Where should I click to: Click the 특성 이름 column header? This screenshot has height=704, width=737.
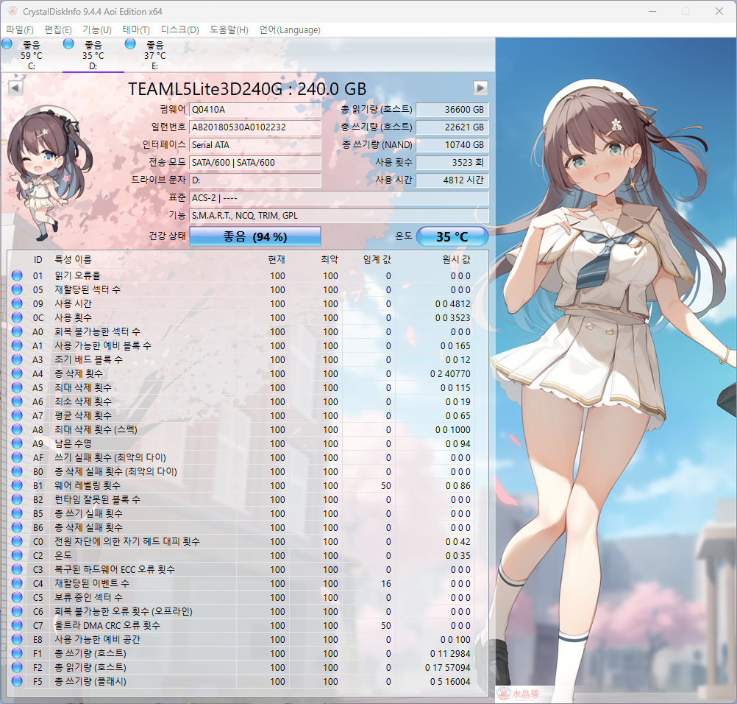click(74, 259)
